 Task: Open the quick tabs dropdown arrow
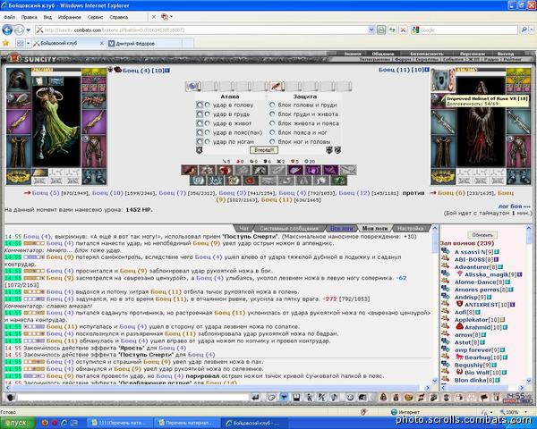pos(29,44)
